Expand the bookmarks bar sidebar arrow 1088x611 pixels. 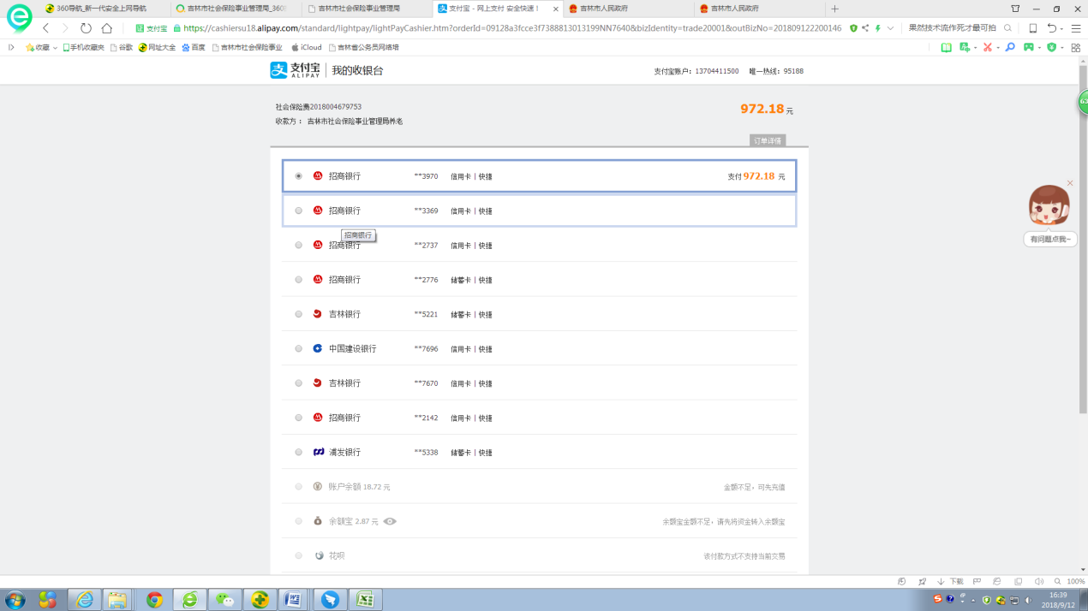pos(11,48)
